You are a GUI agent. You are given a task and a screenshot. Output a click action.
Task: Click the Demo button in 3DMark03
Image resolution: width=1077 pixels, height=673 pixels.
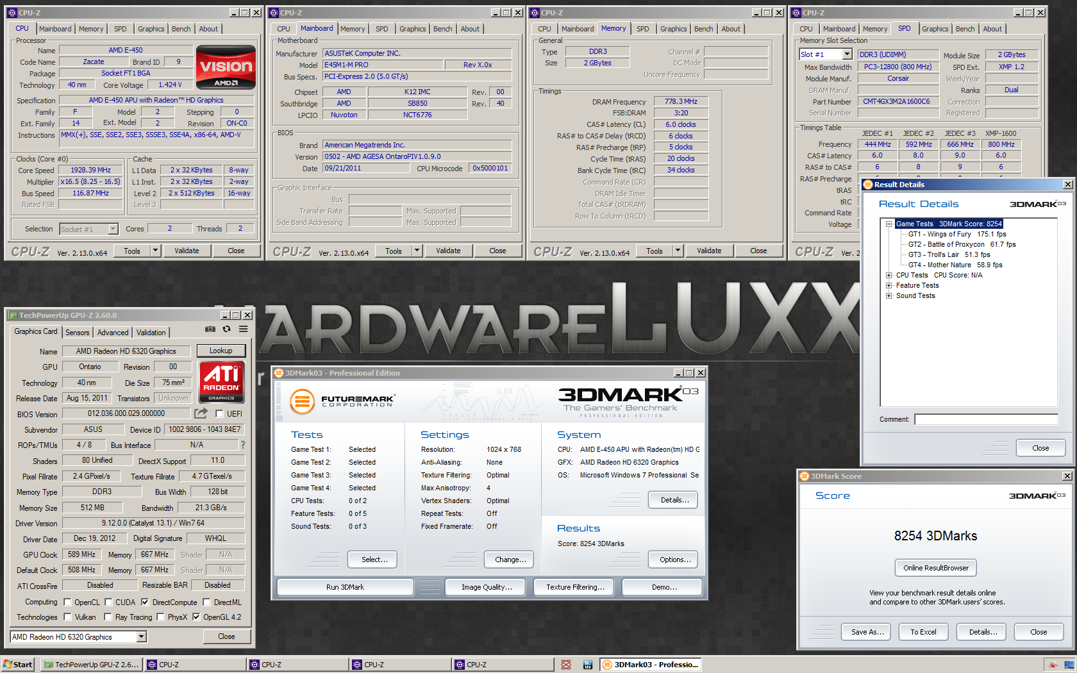(x=662, y=587)
